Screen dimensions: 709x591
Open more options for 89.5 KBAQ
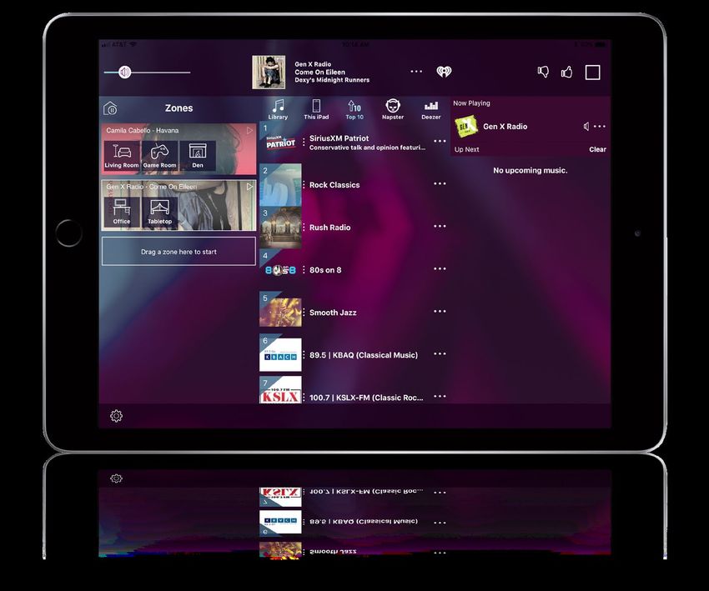(x=440, y=353)
